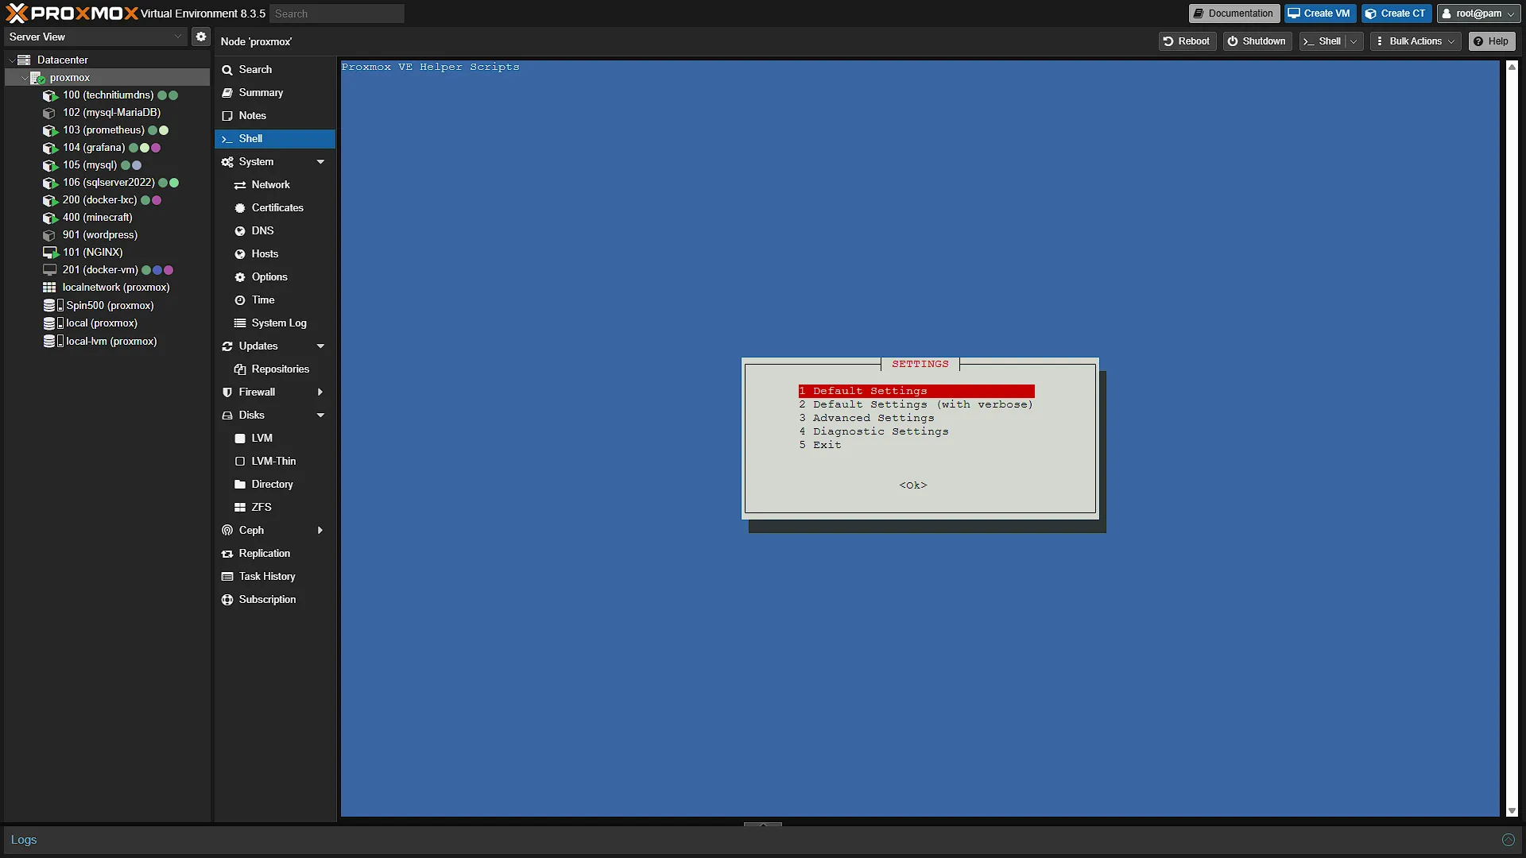The width and height of the screenshot is (1526, 858).
Task: Click the Server View settings gear icon
Action: (201, 37)
